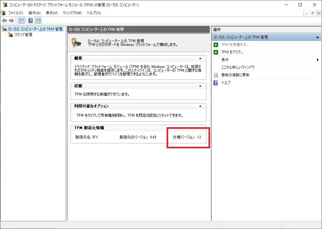Click the 仕様バージョン: 1.2 text

coord(187,137)
